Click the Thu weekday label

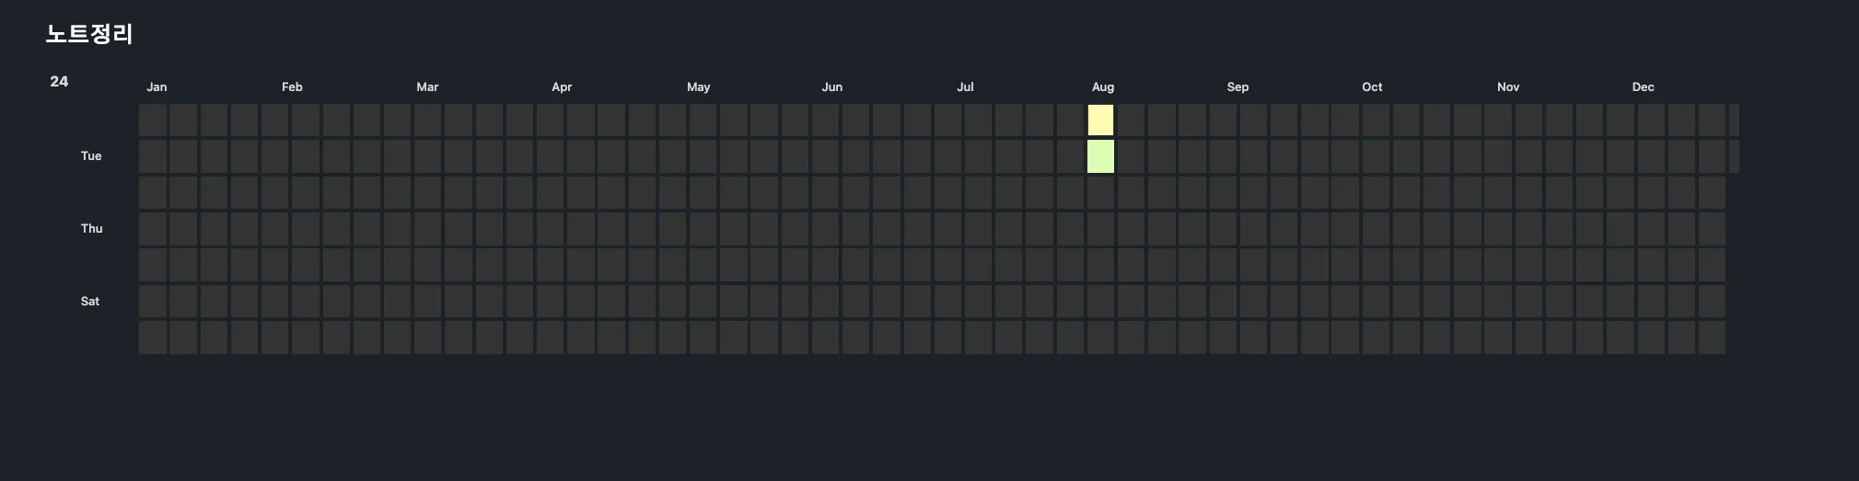pyautogui.click(x=91, y=228)
